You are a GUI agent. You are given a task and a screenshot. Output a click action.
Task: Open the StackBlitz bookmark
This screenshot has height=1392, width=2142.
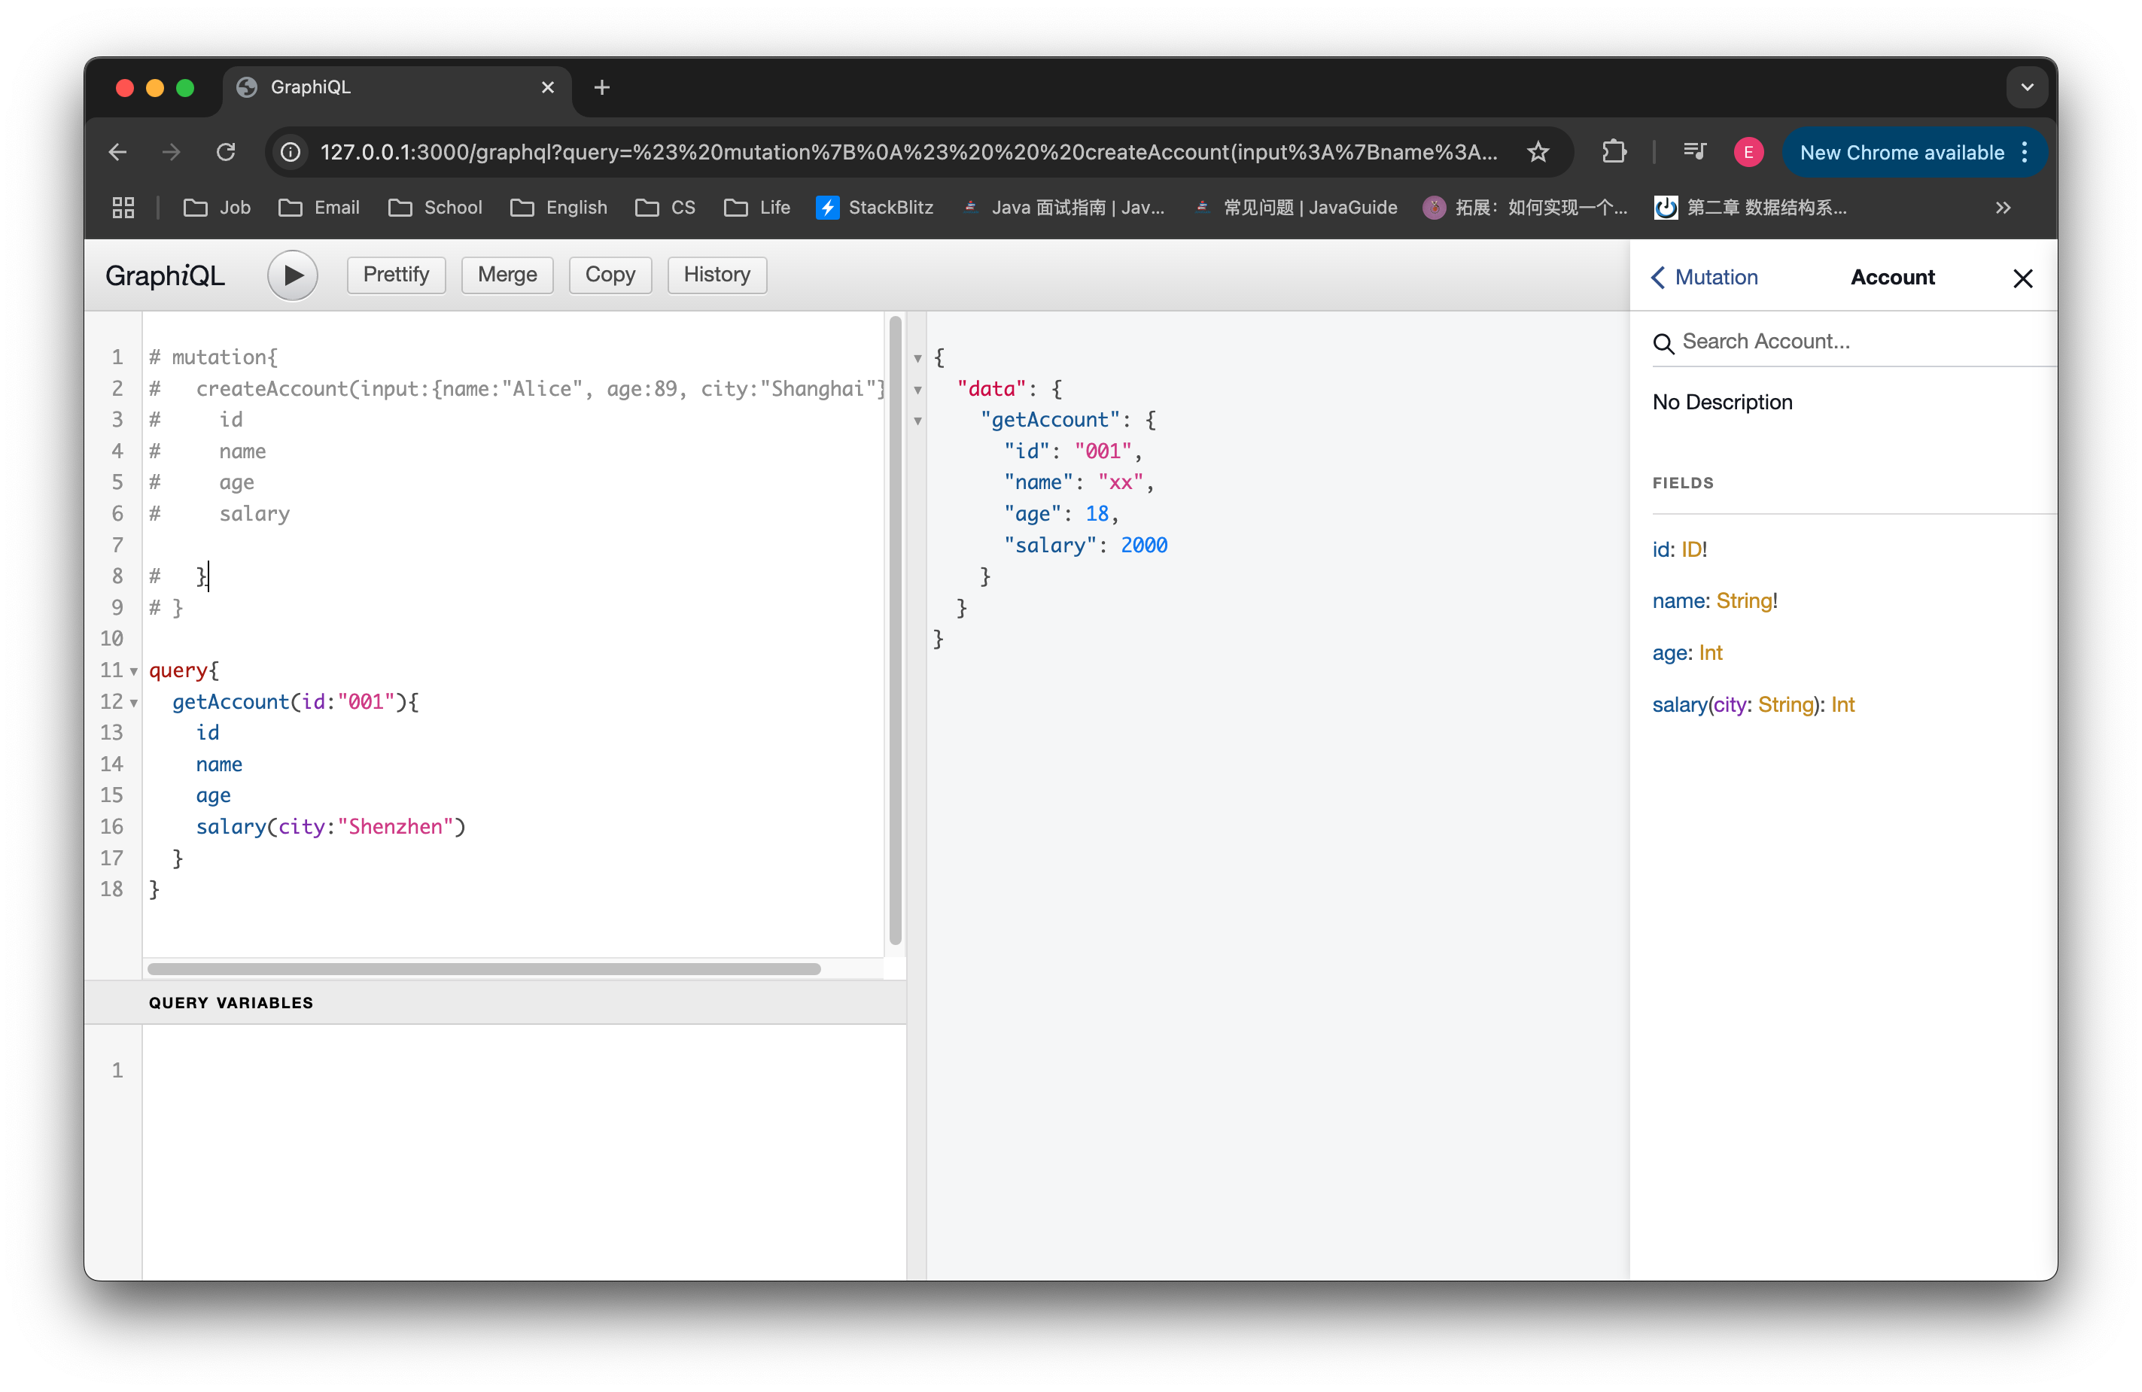click(x=875, y=207)
